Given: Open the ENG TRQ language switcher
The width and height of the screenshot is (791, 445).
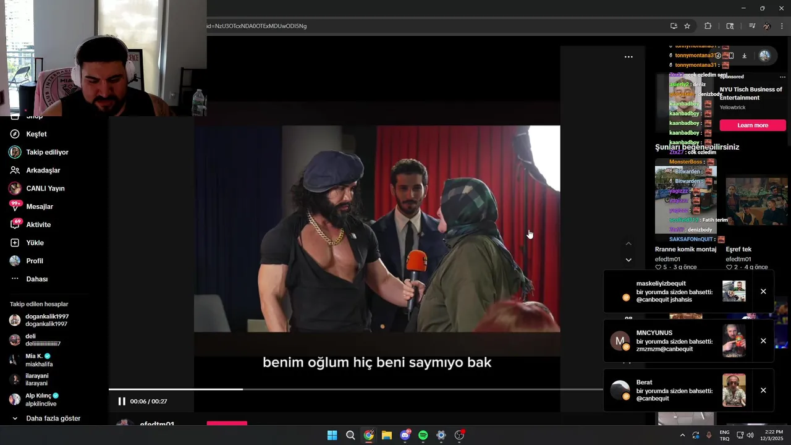Looking at the screenshot, I should click(x=724, y=435).
